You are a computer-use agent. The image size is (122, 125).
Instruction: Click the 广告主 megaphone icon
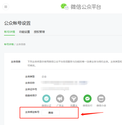(x=60, y=99)
